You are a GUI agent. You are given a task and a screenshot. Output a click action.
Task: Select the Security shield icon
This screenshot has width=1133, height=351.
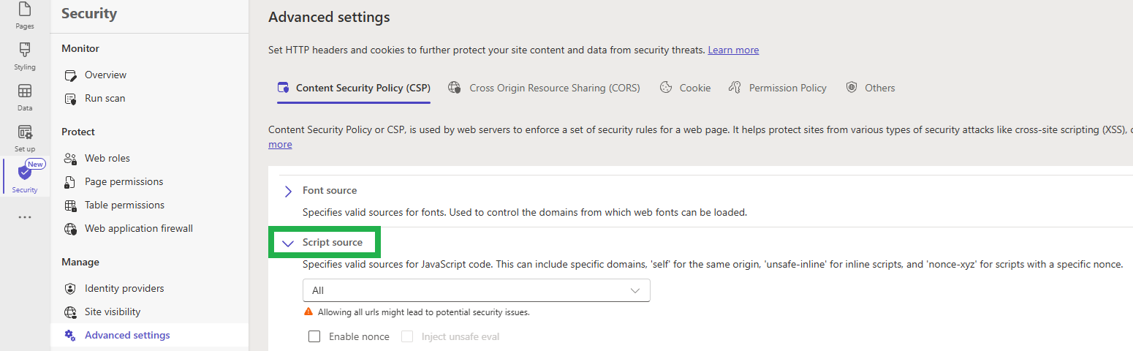[25, 173]
